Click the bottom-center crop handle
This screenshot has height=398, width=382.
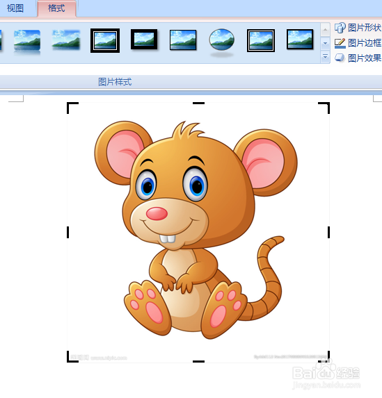coord(198,361)
